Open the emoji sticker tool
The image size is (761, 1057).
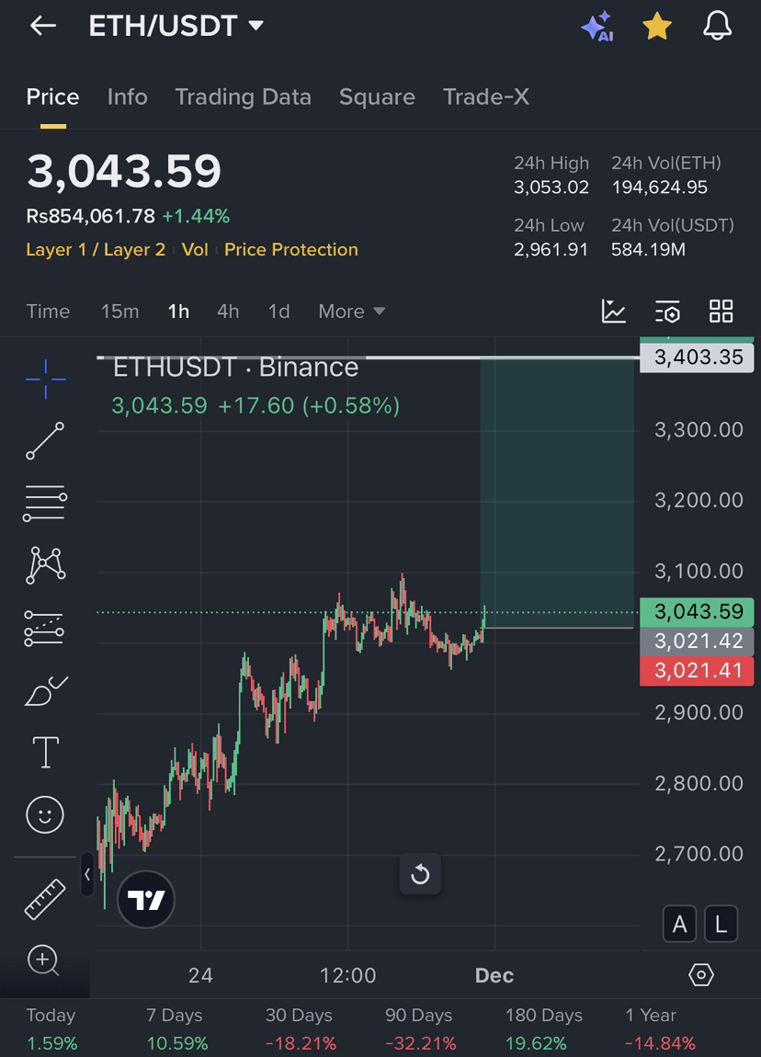click(x=45, y=814)
